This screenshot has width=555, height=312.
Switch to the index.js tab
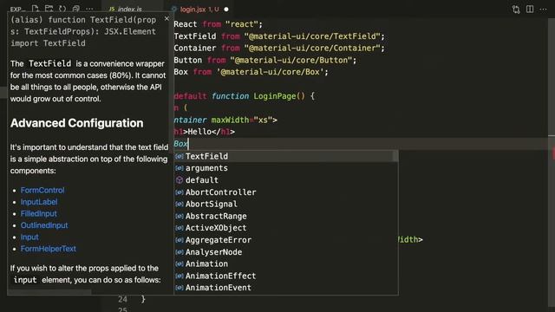tap(129, 10)
